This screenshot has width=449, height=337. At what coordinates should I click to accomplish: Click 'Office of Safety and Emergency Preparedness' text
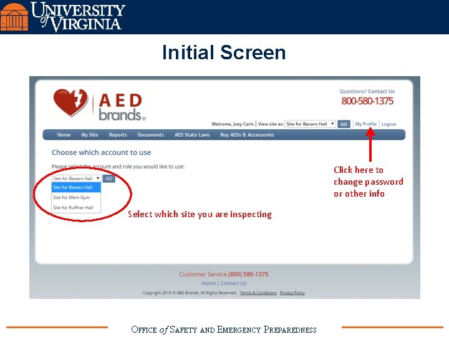point(224,330)
